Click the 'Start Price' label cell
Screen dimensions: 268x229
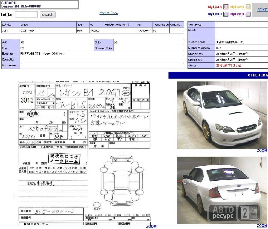[x=201, y=24]
